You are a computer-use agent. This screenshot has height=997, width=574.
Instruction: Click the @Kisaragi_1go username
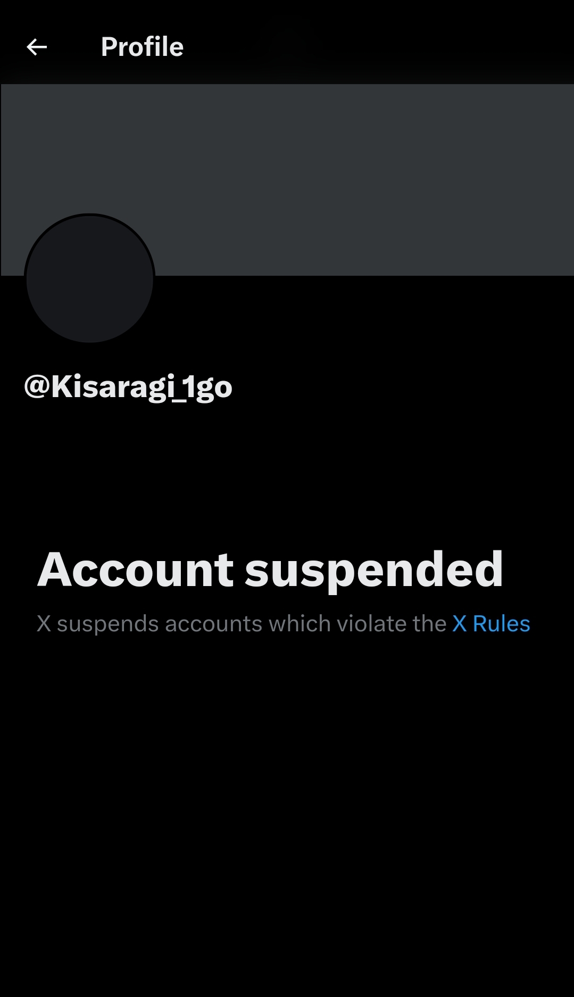click(128, 387)
